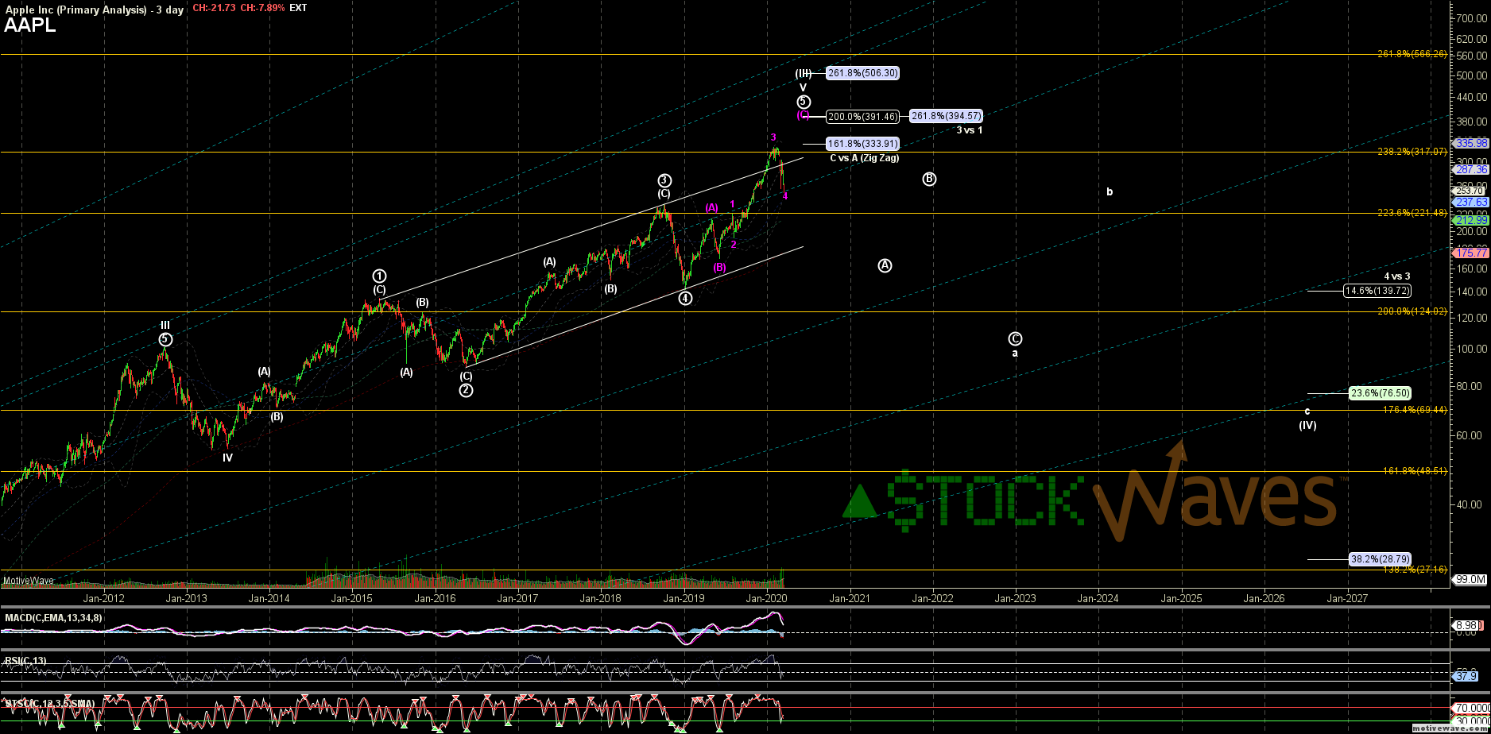Click the 223.6%(221.48) level label
1491x734 pixels.
tap(1412, 212)
